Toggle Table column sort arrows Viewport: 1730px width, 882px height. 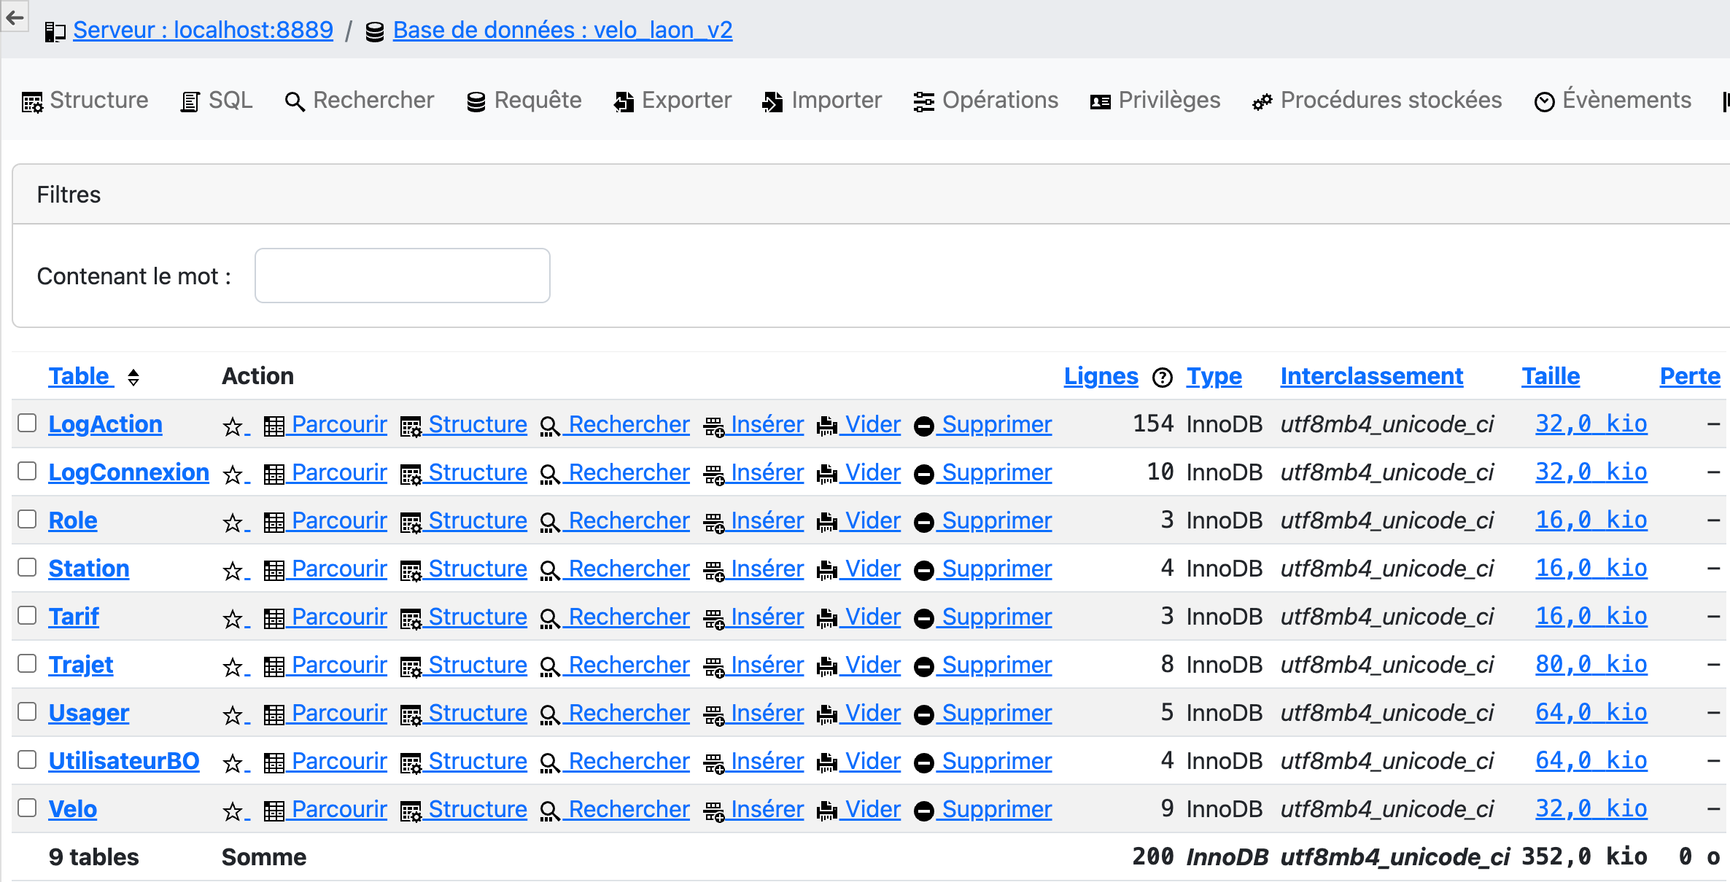(133, 378)
